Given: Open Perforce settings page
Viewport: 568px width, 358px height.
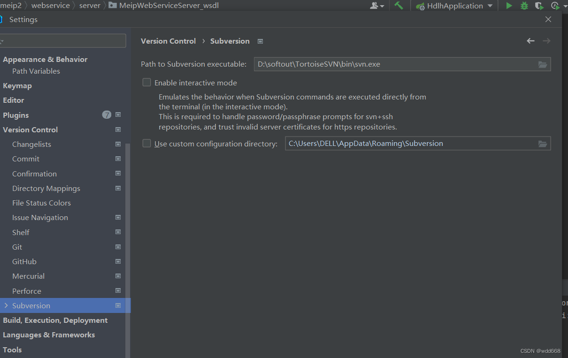Looking at the screenshot, I should pyautogui.click(x=27, y=291).
